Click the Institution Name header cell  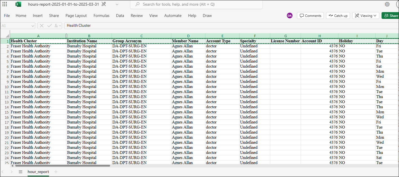coord(89,41)
